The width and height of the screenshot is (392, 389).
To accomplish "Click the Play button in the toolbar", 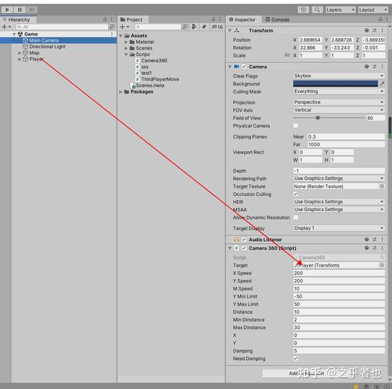I will [x=7, y=10].
